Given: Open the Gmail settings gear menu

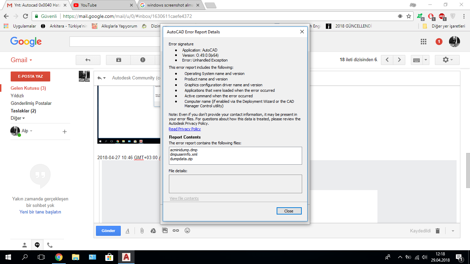Looking at the screenshot, I should click(x=447, y=60).
